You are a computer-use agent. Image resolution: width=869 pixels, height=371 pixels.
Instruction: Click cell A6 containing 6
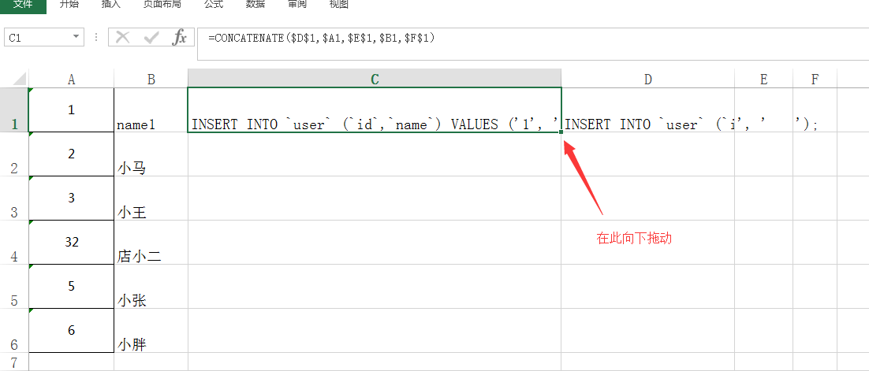pyautogui.click(x=71, y=331)
